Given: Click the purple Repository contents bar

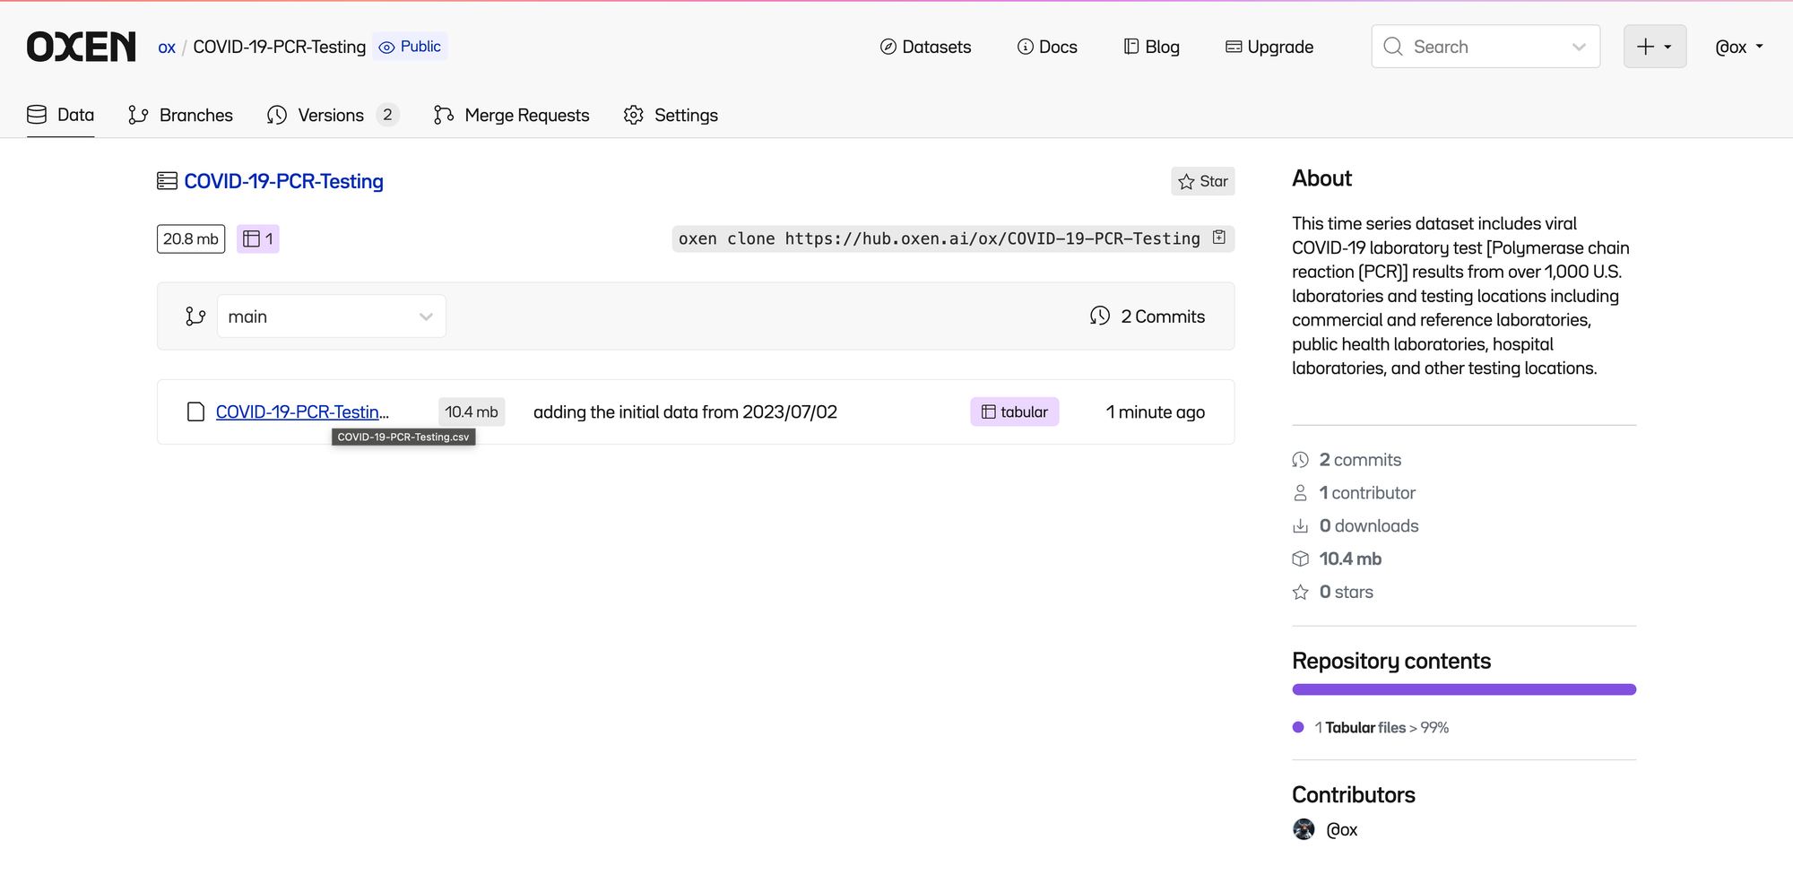Looking at the screenshot, I should [x=1464, y=689].
